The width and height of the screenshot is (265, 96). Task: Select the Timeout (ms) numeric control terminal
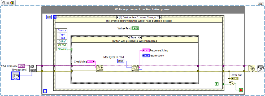16,76
